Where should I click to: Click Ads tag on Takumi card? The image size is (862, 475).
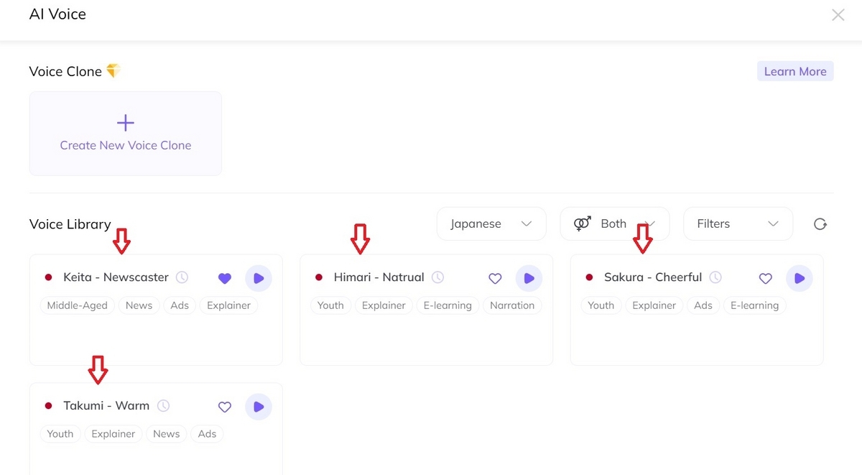click(207, 434)
